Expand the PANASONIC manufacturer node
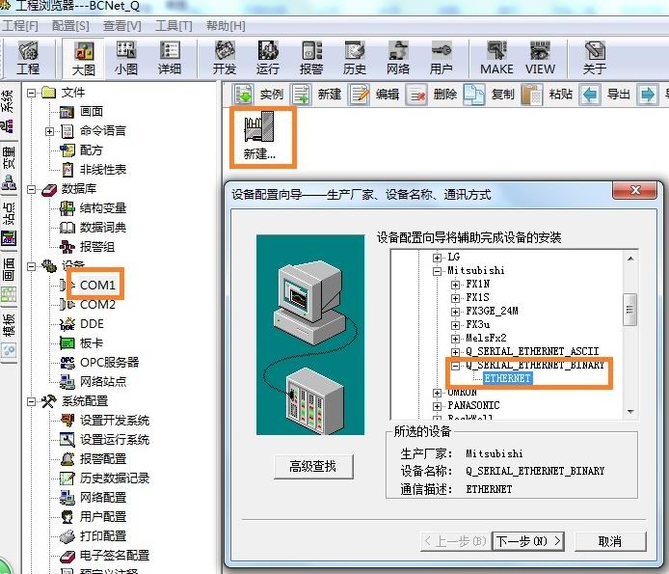The height and width of the screenshot is (574, 669). [x=437, y=406]
